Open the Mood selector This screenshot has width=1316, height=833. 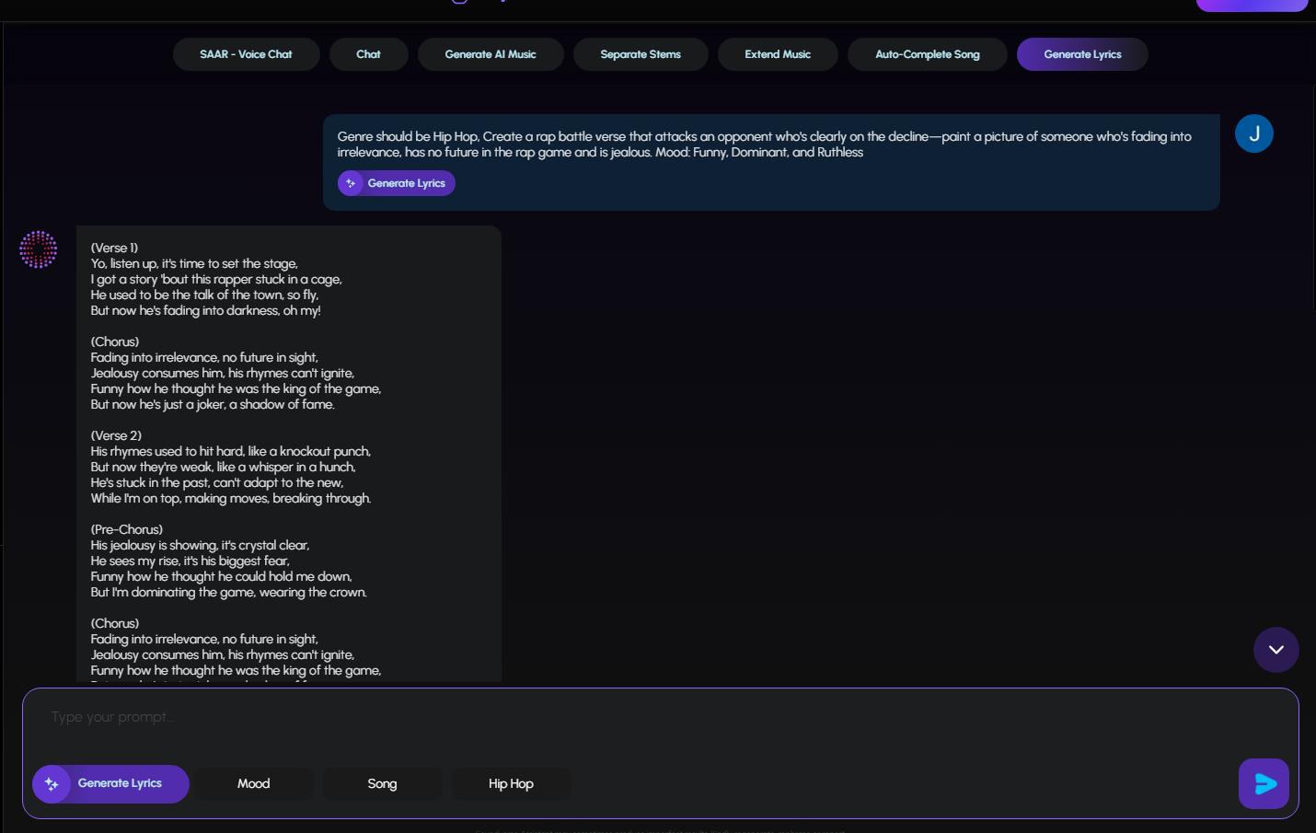(x=254, y=784)
